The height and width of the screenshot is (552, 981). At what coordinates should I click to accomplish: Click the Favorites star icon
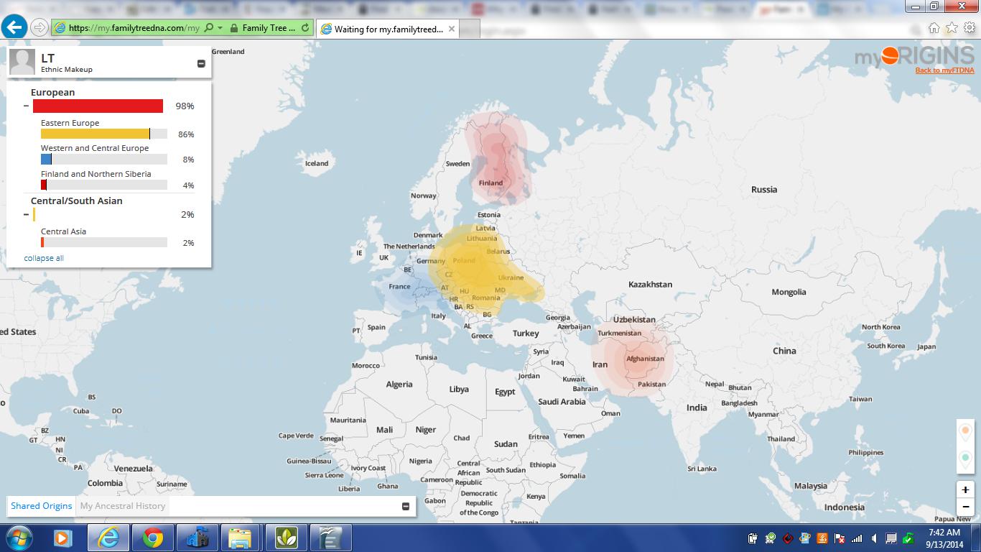[952, 28]
